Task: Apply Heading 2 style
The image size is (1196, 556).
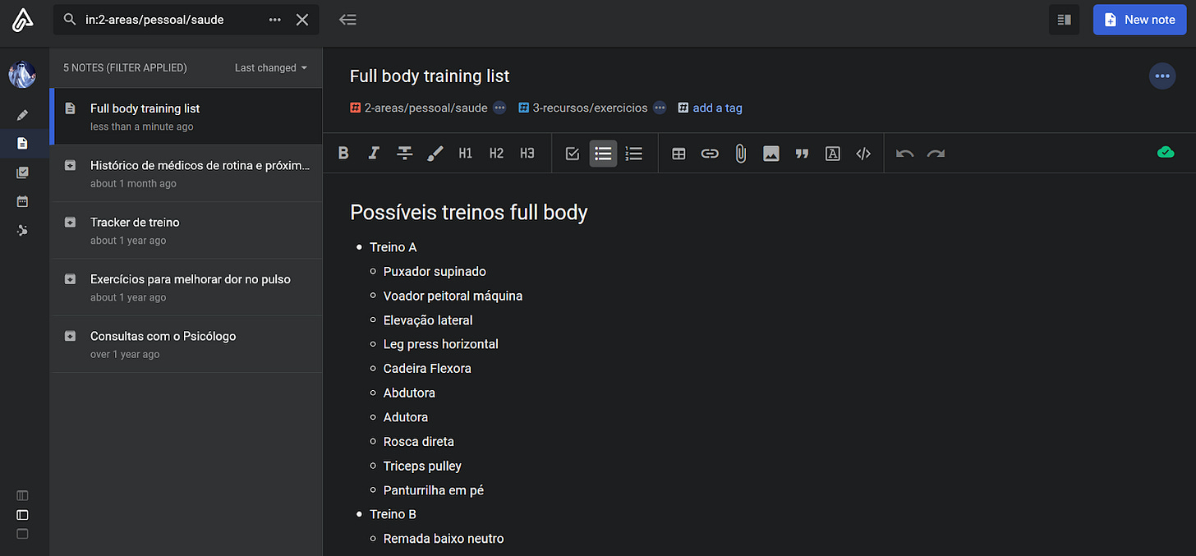Action: (x=496, y=153)
